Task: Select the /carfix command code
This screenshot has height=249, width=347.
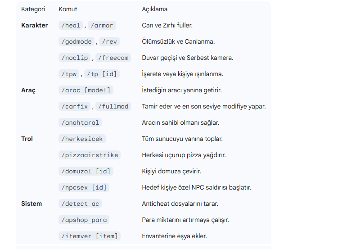Action: tap(75, 106)
